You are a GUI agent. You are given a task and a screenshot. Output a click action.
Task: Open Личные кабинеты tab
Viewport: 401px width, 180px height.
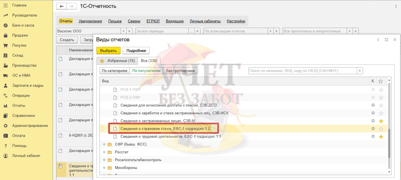click(x=205, y=21)
